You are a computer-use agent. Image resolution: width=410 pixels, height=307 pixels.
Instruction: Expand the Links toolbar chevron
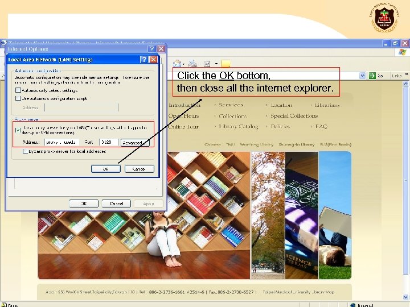coord(407,74)
